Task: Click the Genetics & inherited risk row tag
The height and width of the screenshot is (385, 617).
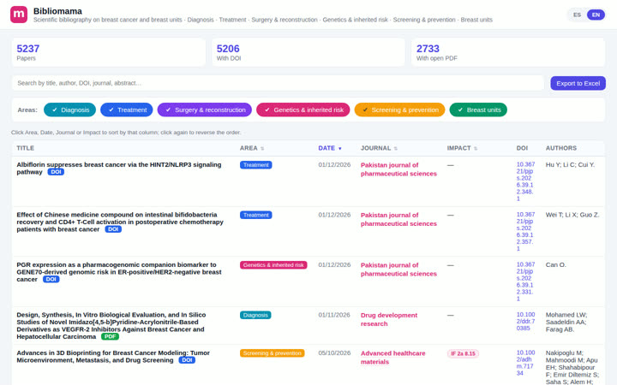Action: (x=273, y=265)
